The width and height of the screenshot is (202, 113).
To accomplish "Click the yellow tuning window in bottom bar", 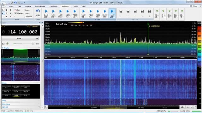I will coord(114,107).
